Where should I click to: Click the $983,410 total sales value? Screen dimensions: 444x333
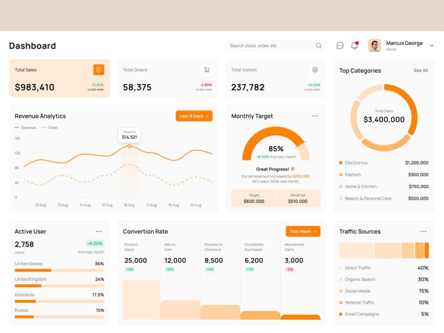pyautogui.click(x=35, y=87)
